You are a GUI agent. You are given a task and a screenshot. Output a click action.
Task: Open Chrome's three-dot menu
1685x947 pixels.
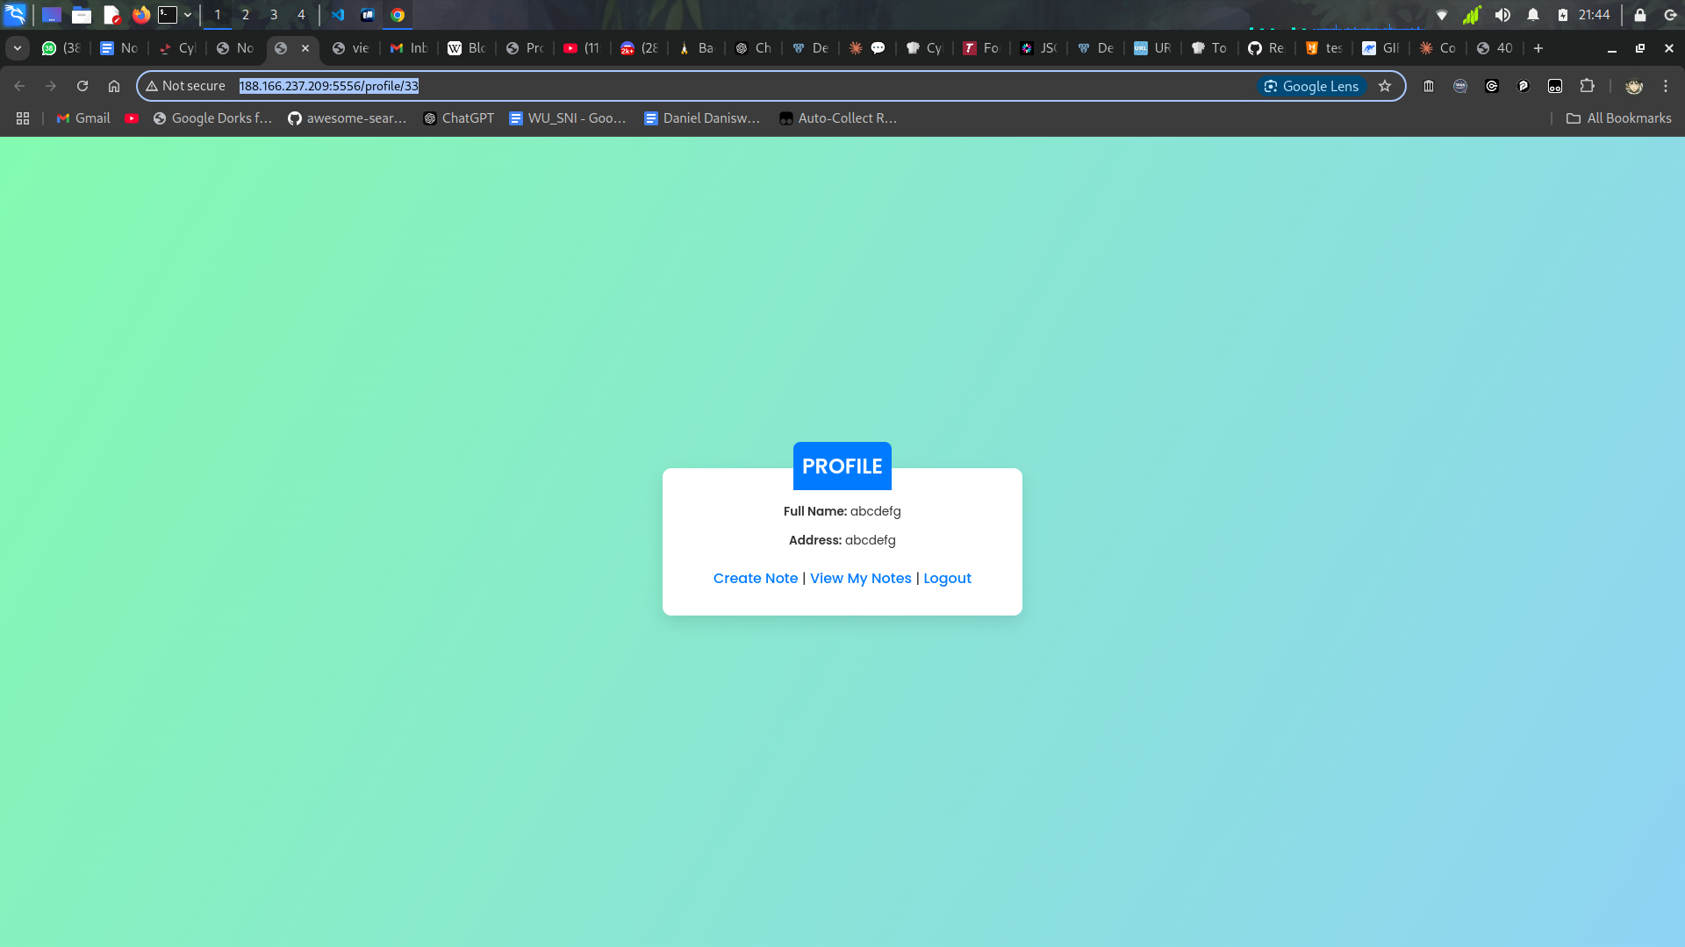coord(1666,86)
